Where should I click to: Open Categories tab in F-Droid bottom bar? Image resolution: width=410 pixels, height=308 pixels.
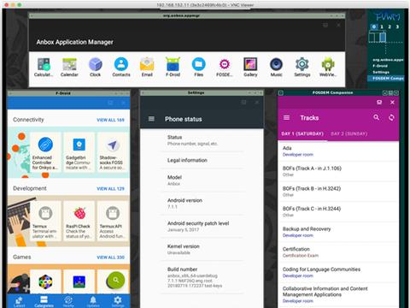click(x=44, y=301)
